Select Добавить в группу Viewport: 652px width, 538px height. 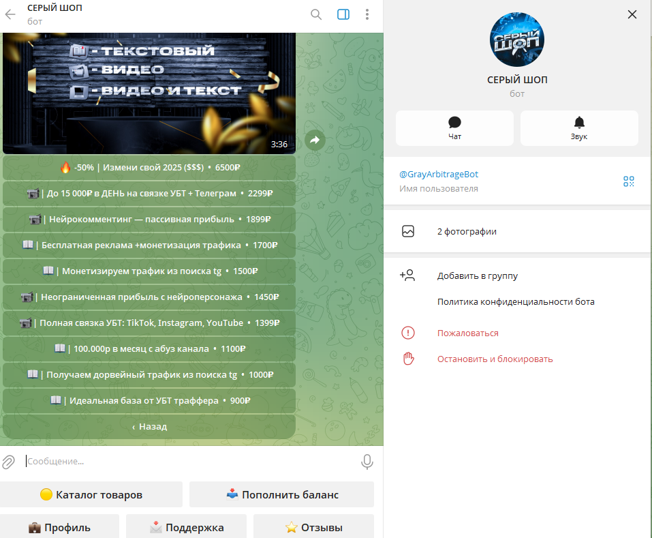[x=477, y=276]
